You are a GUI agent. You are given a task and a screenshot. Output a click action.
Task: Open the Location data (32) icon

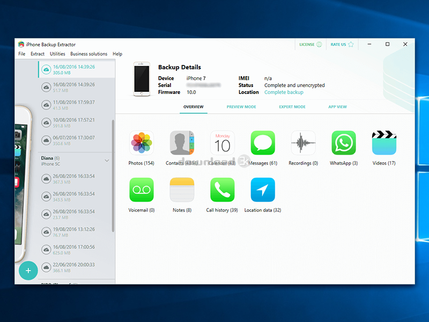click(x=263, y=190)
